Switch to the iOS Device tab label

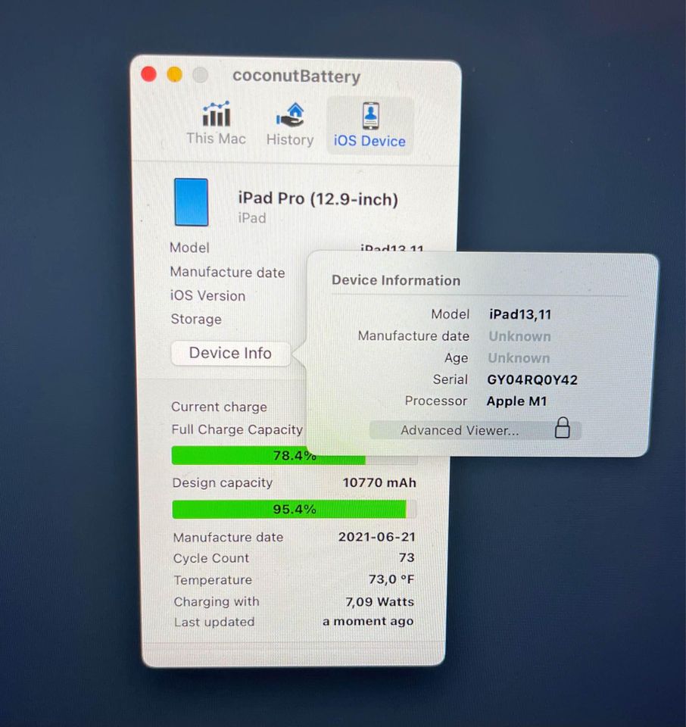[x=370, y=141]
